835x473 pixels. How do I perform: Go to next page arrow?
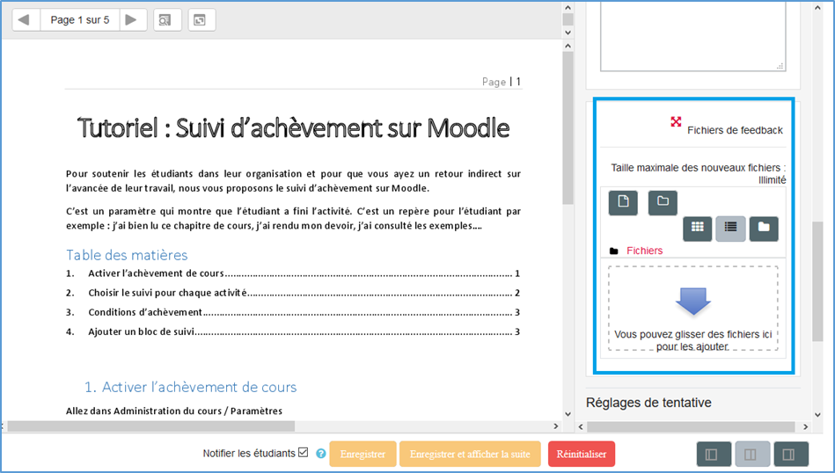(131, 20)
